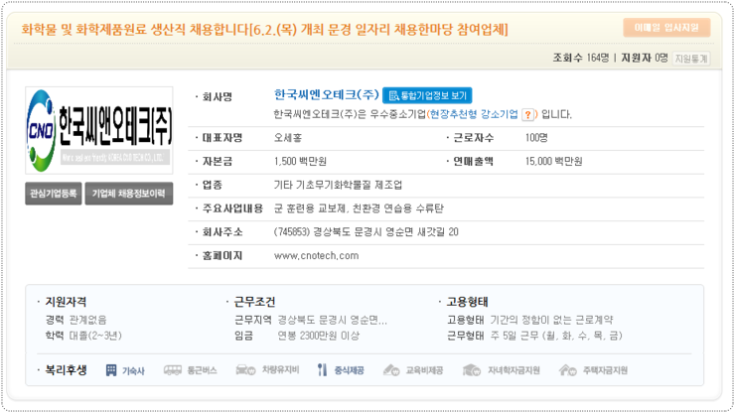Screen dimensions: 735x413
Task: Open 통합기업정보 보기 button
Action: [x=427, y=95]
